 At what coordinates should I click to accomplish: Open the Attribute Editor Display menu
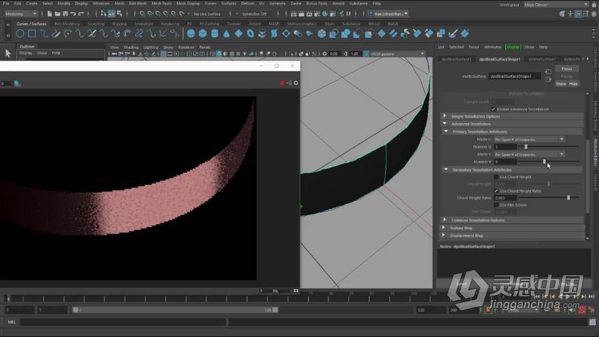[513, 47]
